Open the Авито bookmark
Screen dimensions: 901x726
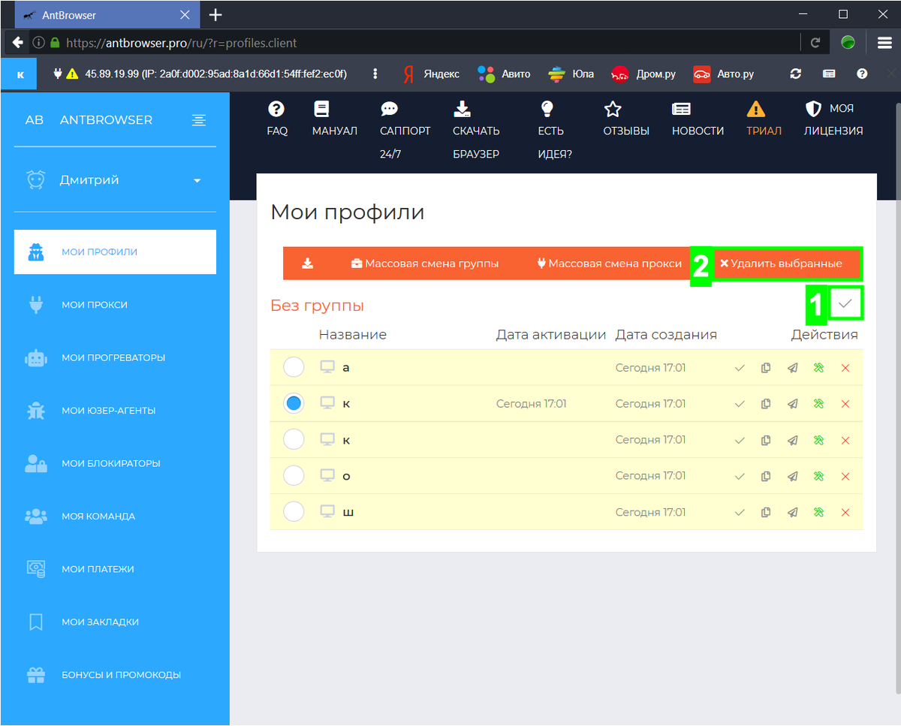[504, 74]
